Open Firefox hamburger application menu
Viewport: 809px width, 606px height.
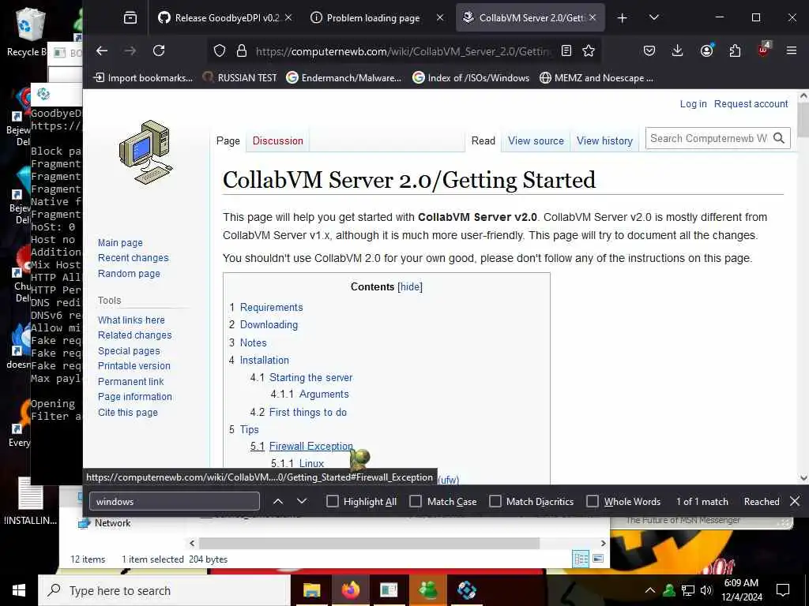point(792,50)
